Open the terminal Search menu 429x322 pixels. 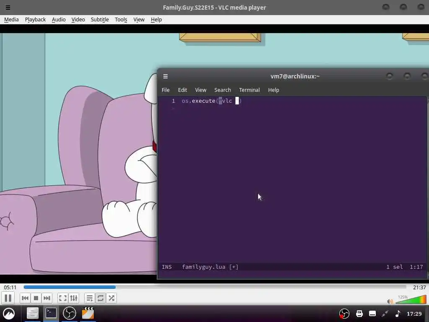point(222,90)
